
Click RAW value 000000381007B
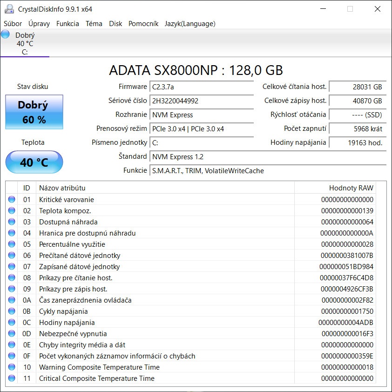(347, 256)
